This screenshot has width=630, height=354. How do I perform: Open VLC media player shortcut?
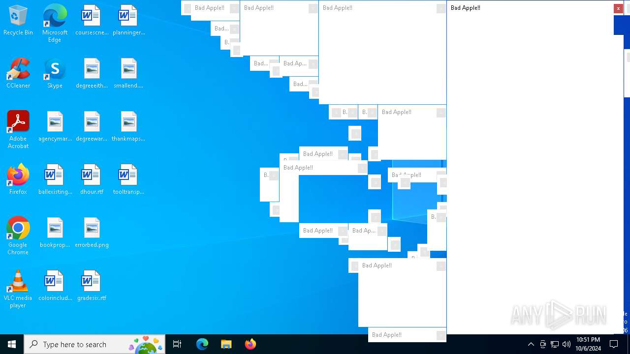[18, 289]
